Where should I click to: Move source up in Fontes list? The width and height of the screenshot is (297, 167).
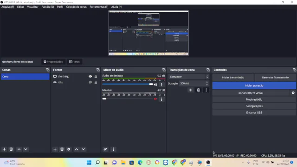tap(77, 149)
